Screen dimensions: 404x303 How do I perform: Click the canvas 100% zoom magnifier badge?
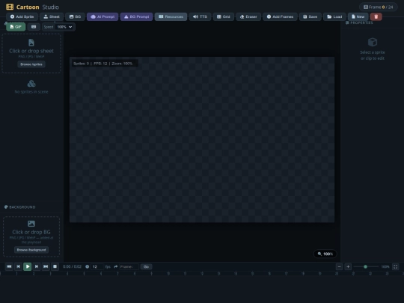325,254
